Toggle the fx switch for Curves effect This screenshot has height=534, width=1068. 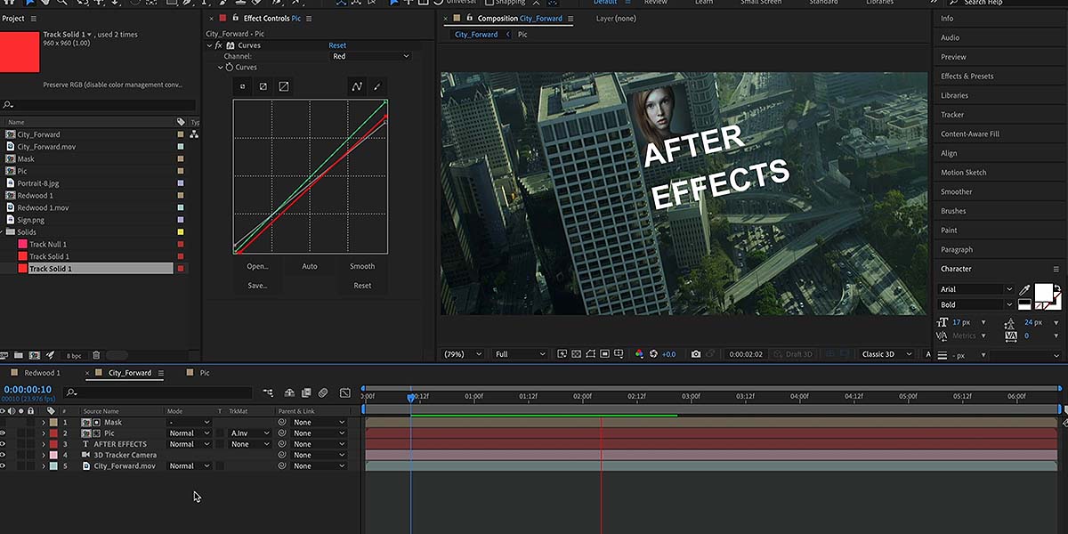click(219, 45)
